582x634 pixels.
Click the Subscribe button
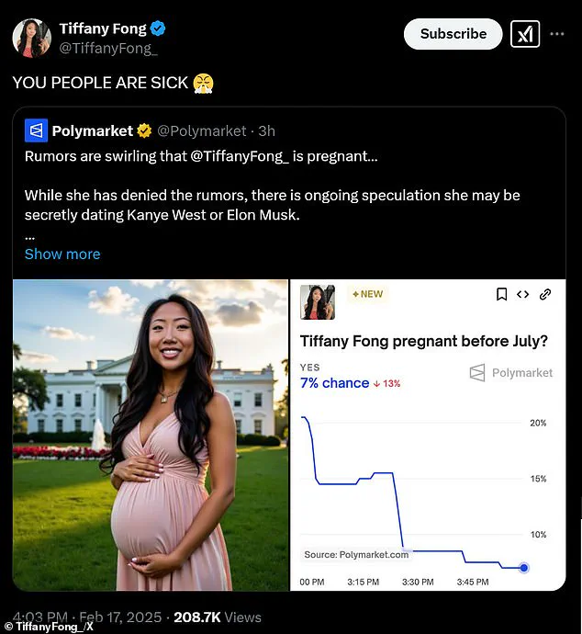(453, 34)
